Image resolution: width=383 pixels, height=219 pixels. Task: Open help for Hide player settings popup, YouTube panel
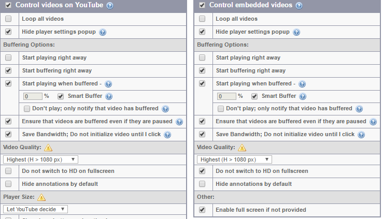pyautogui.click(x=103, y=32)
